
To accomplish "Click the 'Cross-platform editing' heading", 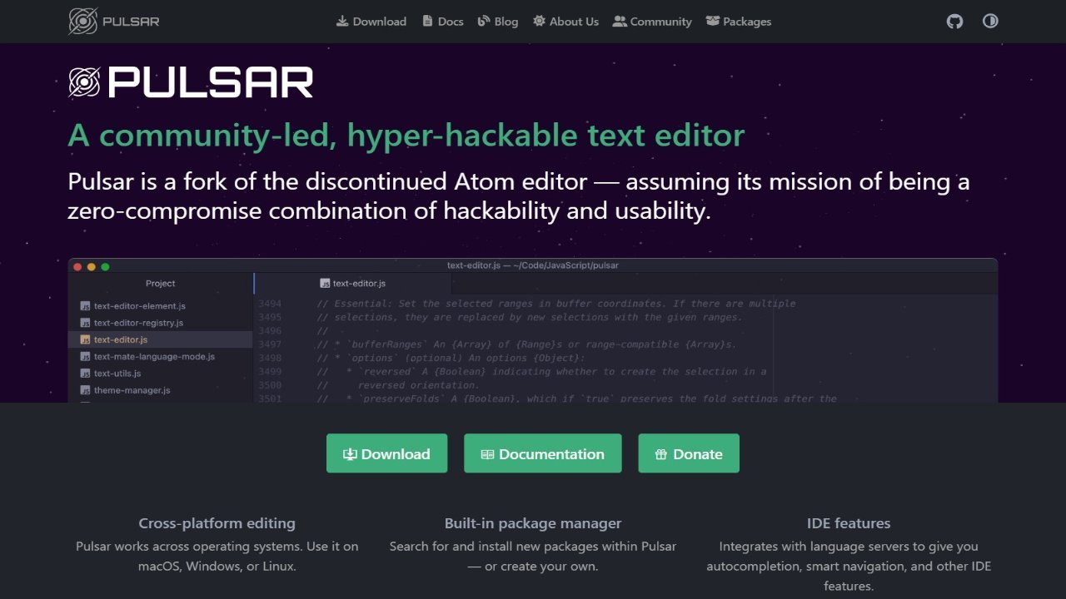I will [x=217, y=523].
